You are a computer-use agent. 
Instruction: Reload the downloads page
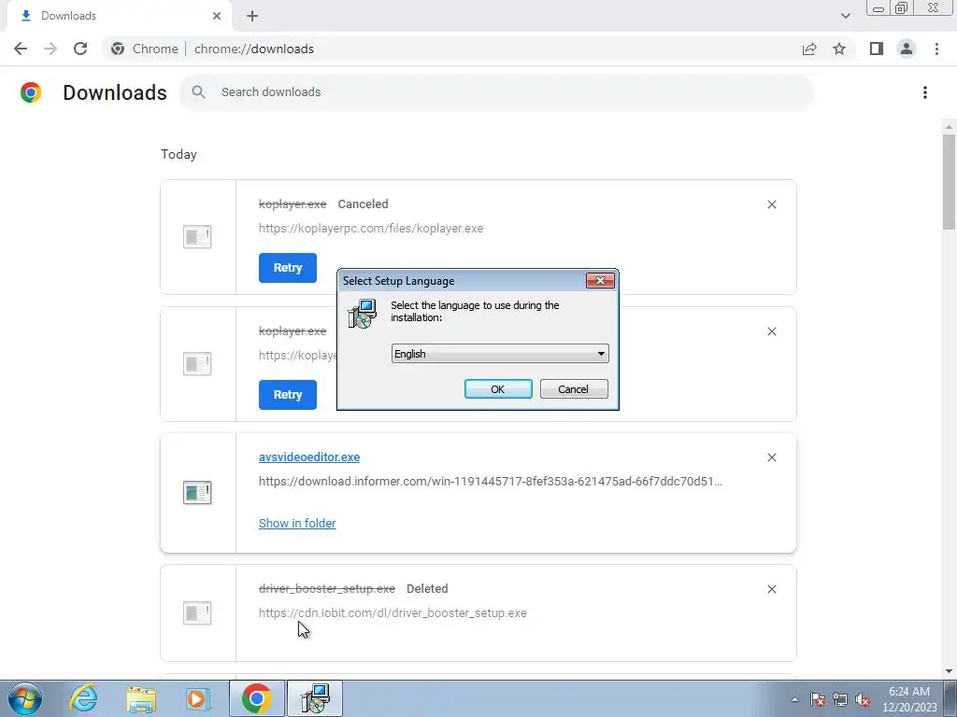pos(80,49)
